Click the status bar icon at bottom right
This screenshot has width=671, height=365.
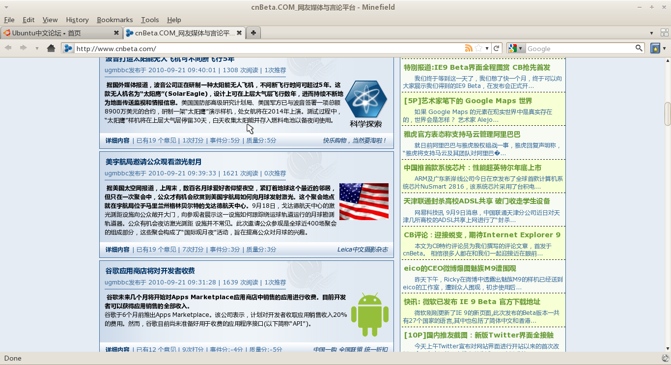tap(666, 358)
